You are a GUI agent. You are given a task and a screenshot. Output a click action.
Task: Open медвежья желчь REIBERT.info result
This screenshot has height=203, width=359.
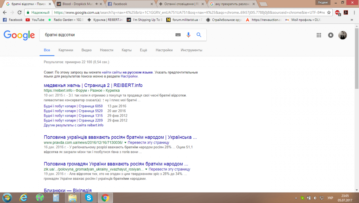tap(93, 85)
